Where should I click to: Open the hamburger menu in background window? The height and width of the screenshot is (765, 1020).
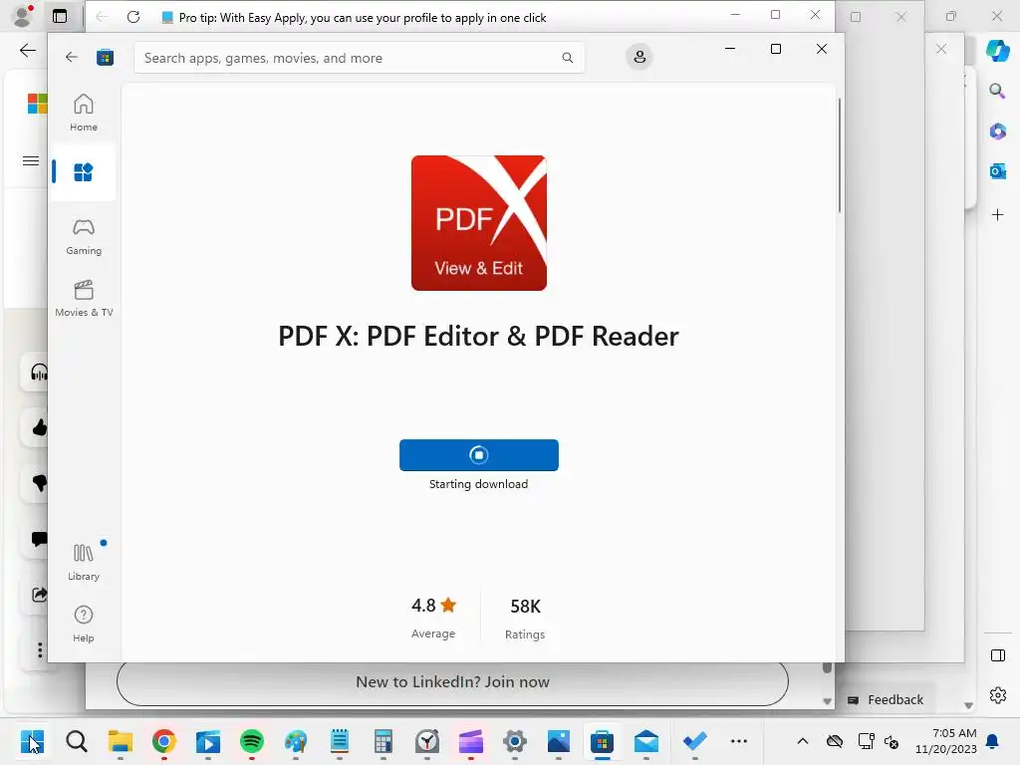[x=31, y=160]
